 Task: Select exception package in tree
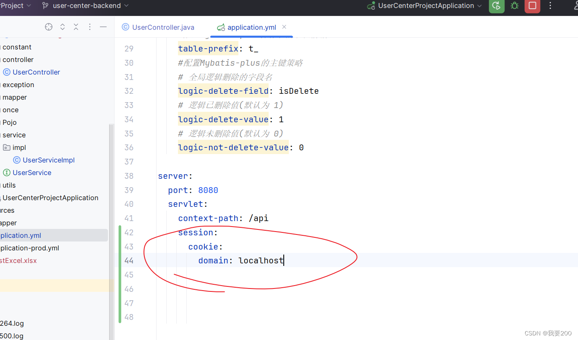pyautogui.click(x=18, y=85)
